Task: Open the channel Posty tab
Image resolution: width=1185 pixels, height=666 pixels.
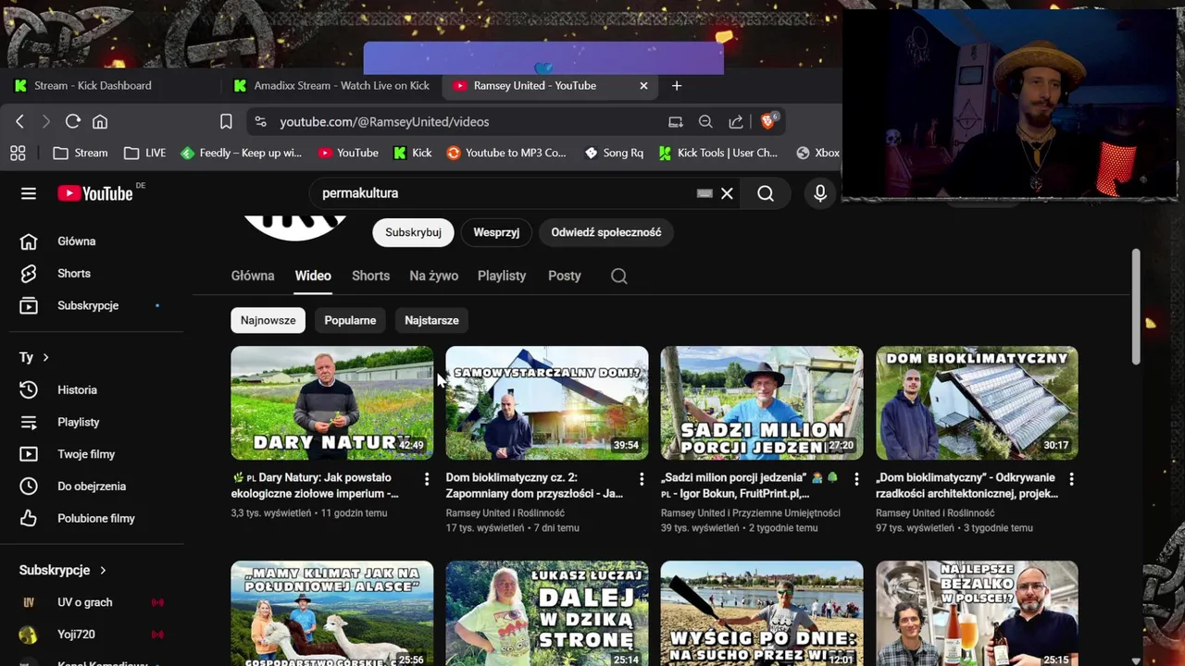Action: pyautogui.click(x=565, y=276)
